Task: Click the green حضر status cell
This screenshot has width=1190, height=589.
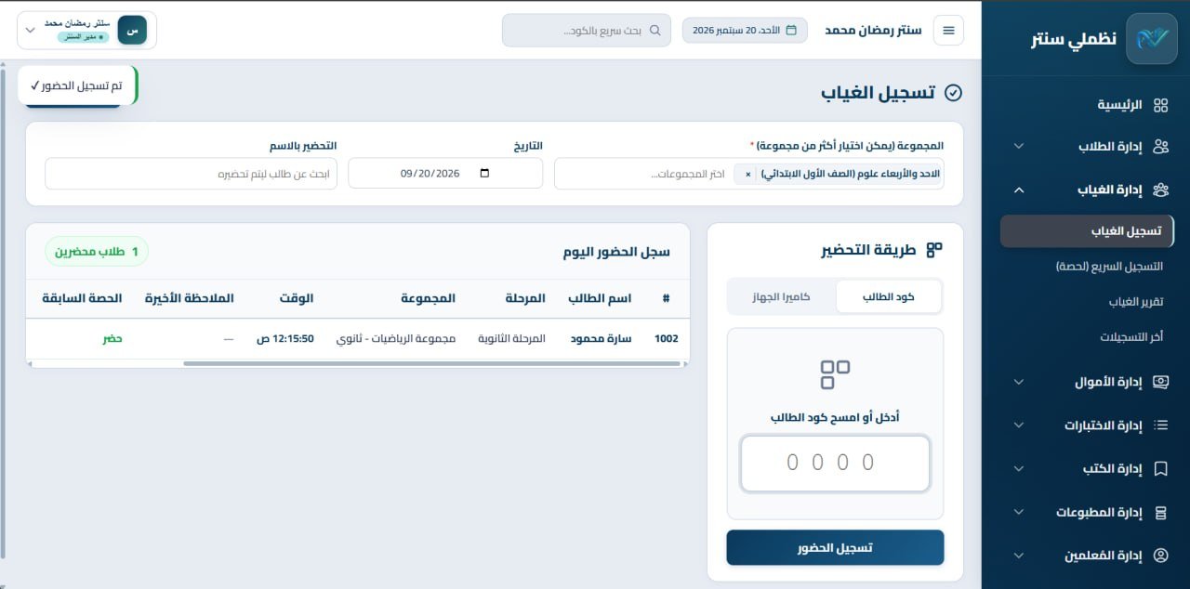Action: [112, 339]
